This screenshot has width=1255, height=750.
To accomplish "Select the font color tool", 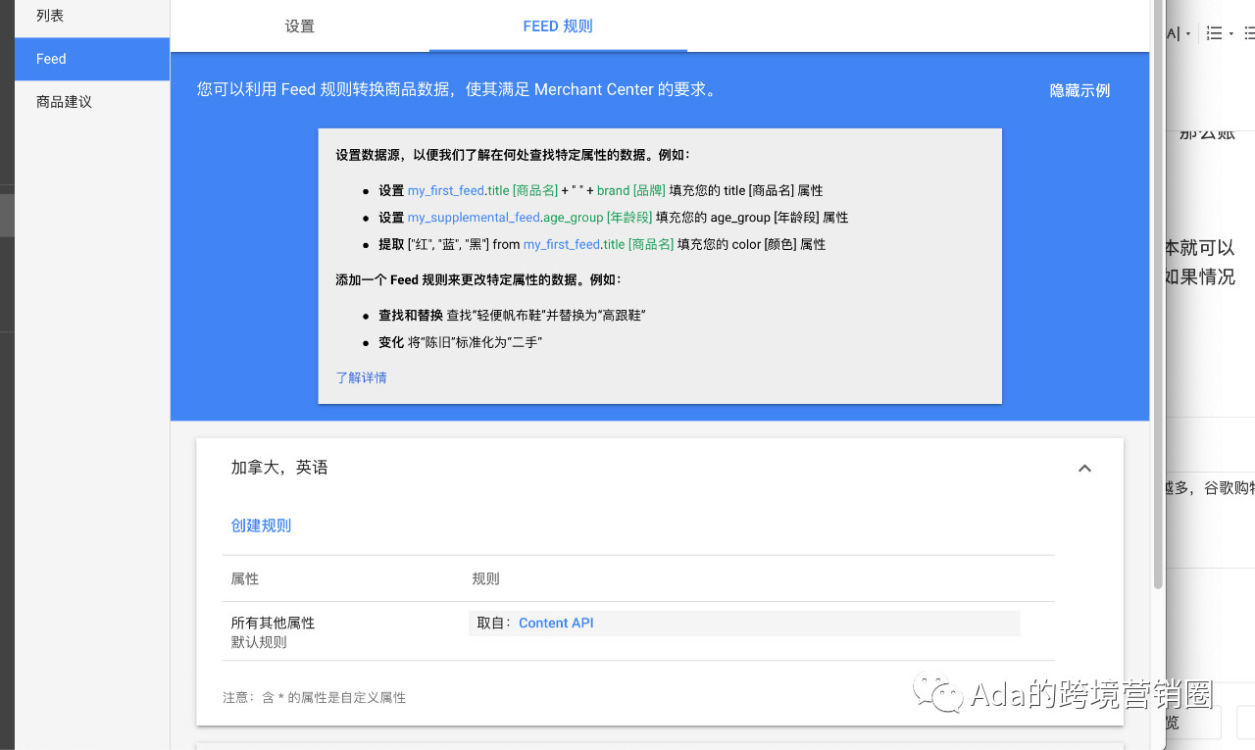I will click(1173, 32).
